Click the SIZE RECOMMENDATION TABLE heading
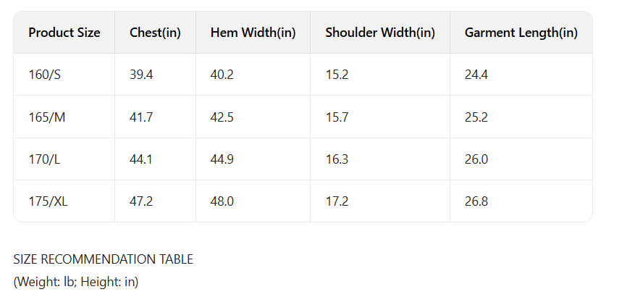The width and height of the screenshot is (635, 297). point(104,259)
